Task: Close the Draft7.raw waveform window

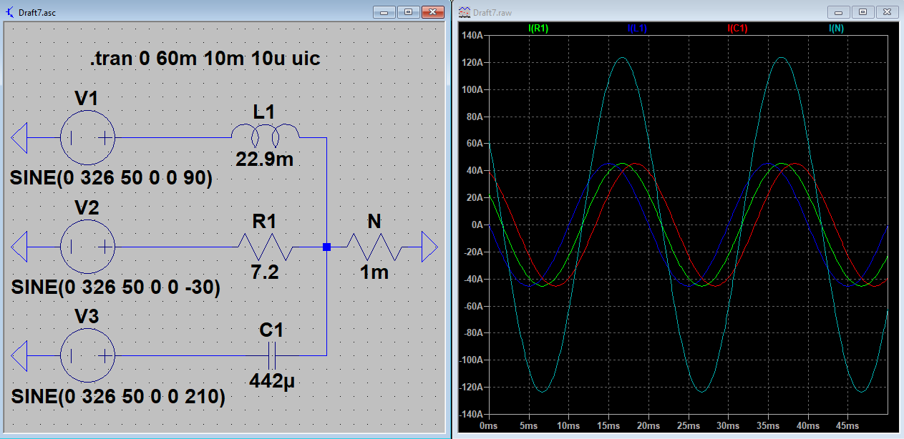Action: pyautogui.click(x=886, y=12)
